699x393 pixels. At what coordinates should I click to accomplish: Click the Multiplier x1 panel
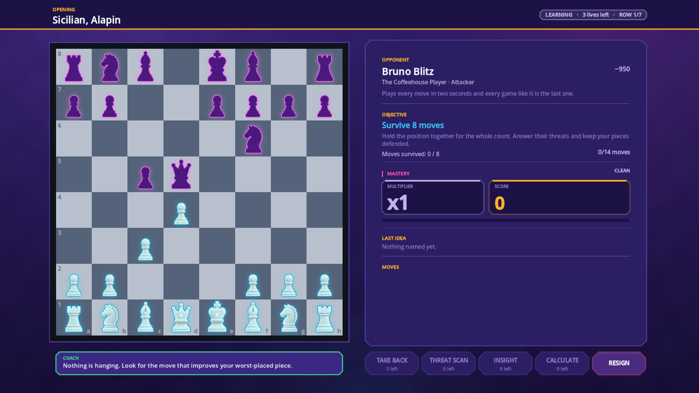point(433,197)
